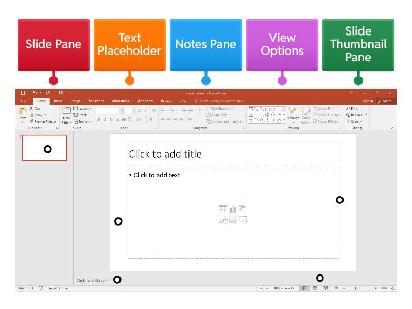
Task: Toggle the Comments pane in status bar
Action: pos(284,288)
